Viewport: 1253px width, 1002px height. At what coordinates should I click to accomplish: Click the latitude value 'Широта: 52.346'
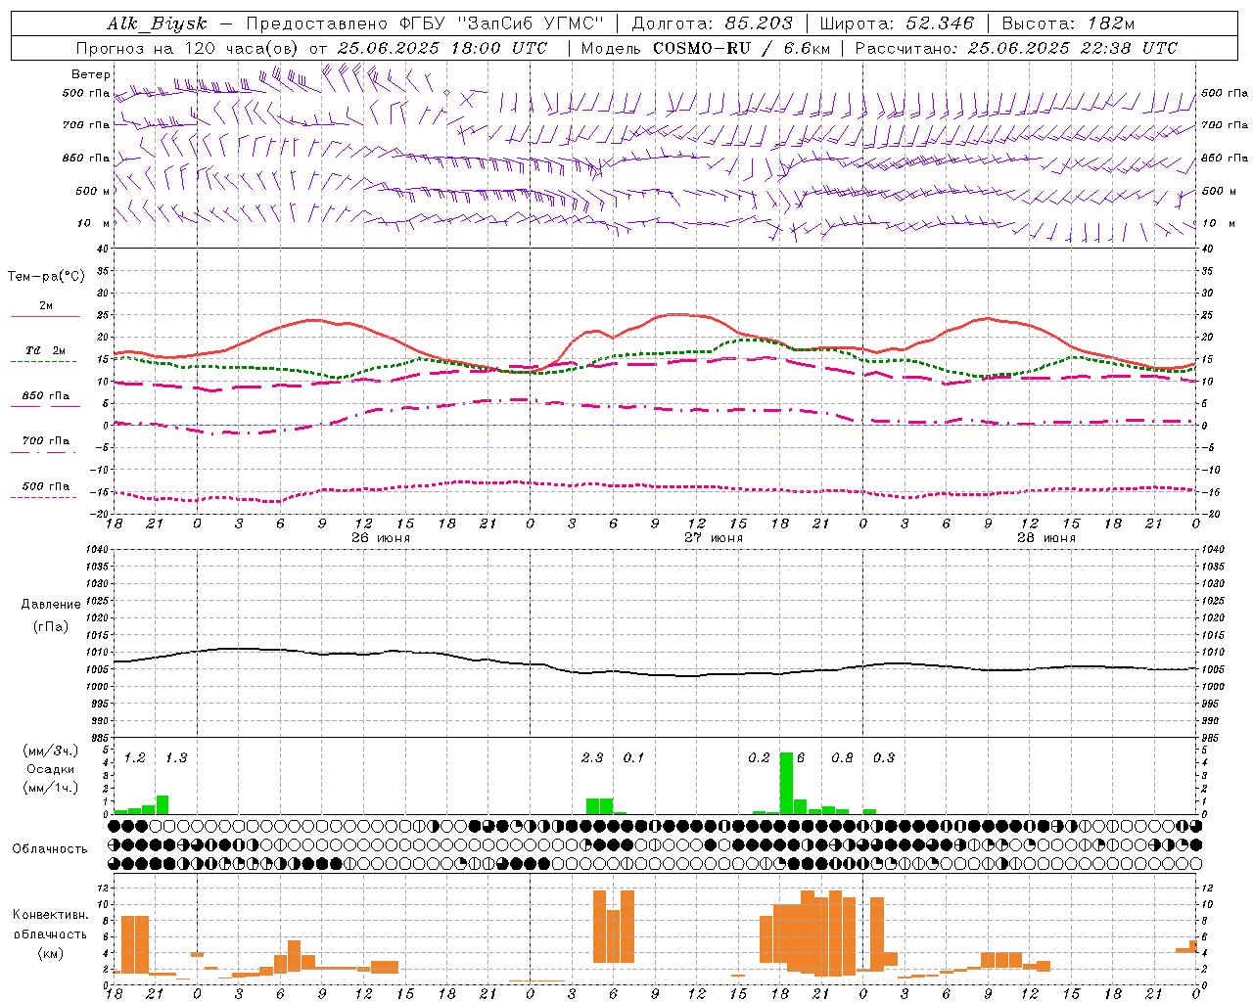[897, 23]
